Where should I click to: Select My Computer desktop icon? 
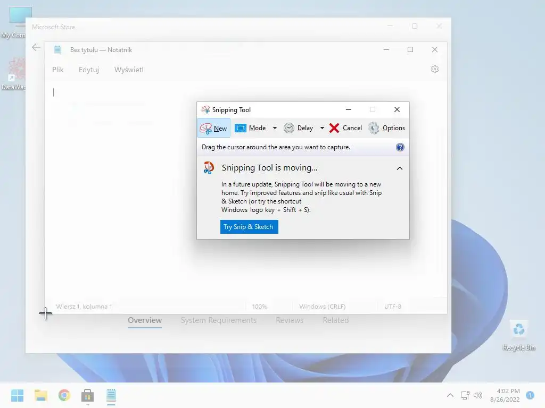coord(13,23)
